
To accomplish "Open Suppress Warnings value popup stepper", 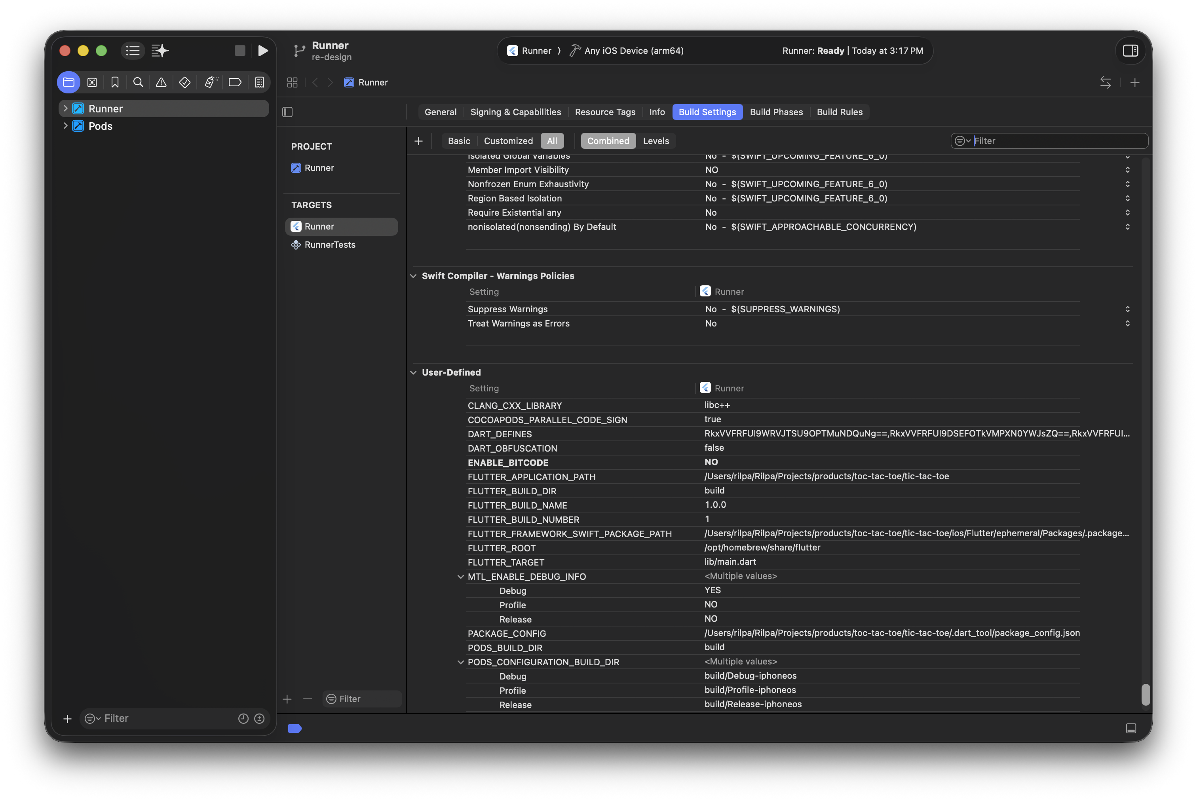I will pyautogui.click(x=1127, y=309).
